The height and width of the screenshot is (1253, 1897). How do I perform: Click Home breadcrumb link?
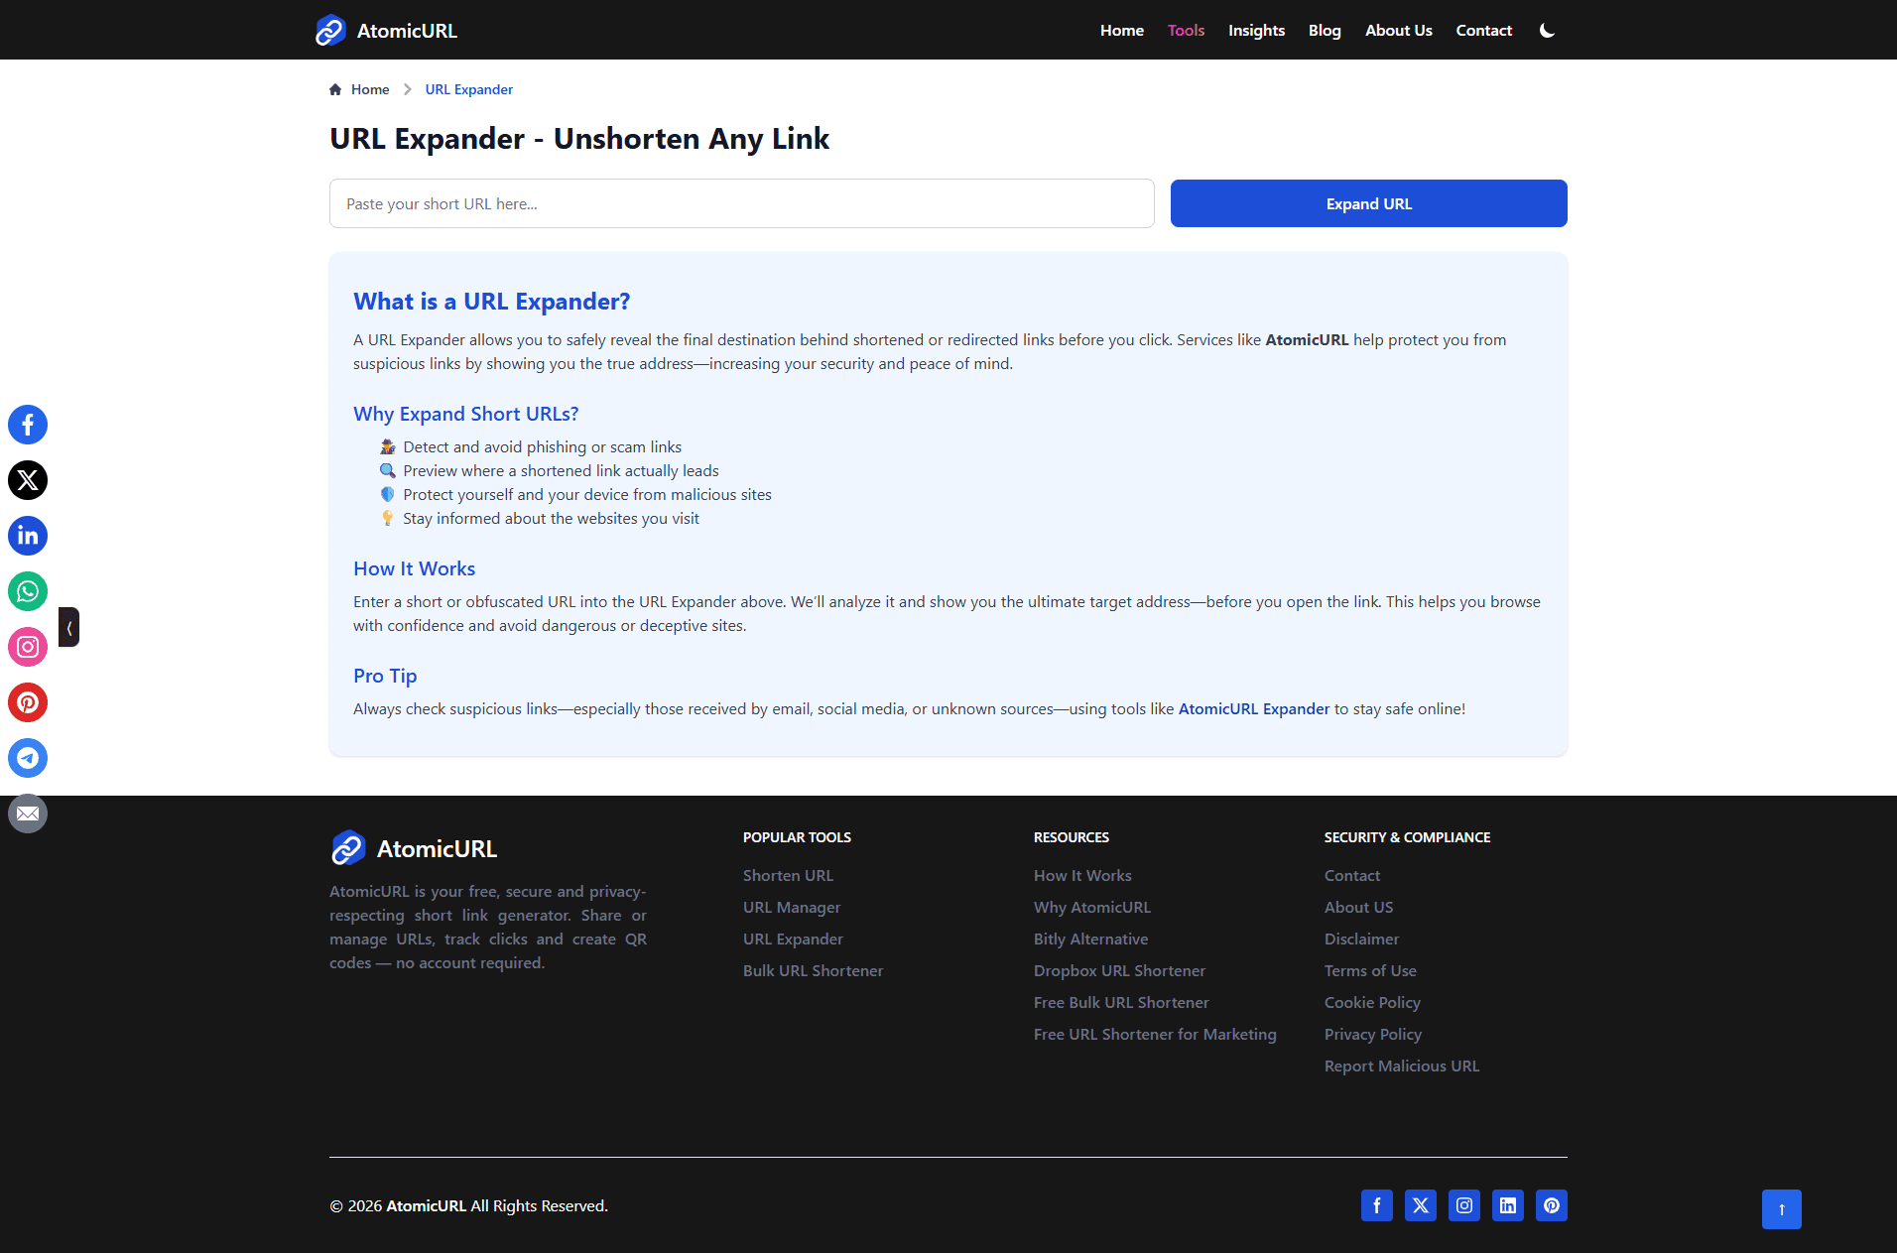[x=370, y=89]
